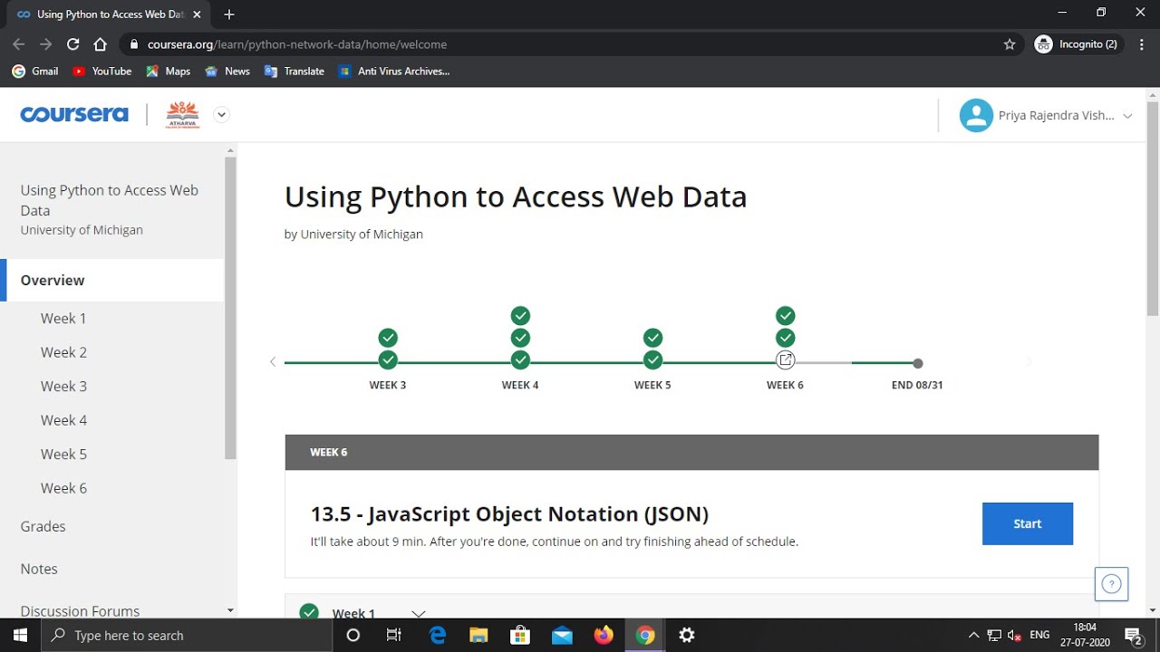Screen dimensions: 1160x652
Task: Open Discussion Forums in sidebar
Action: coord(80,610)
